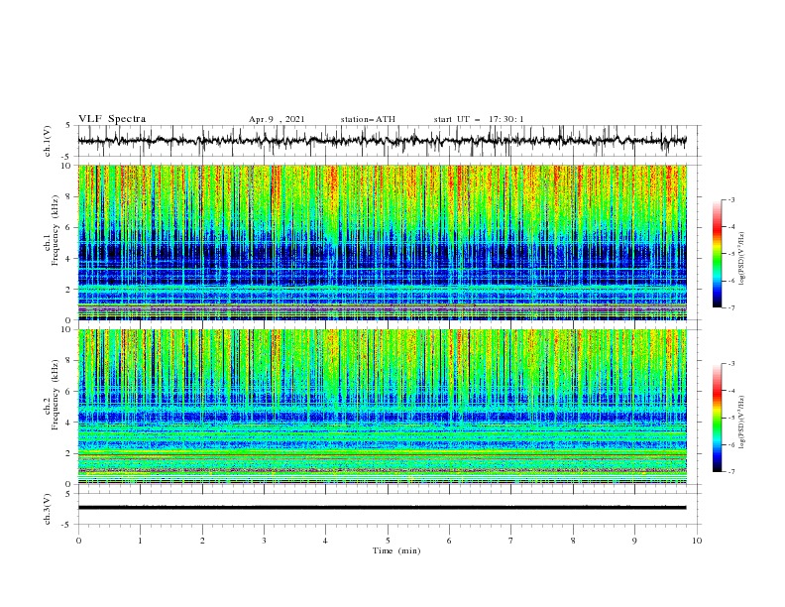Click inside the ch.1 spectrogram panel
The width and height of the screenshot is (785, 607).
pos(382,242)
